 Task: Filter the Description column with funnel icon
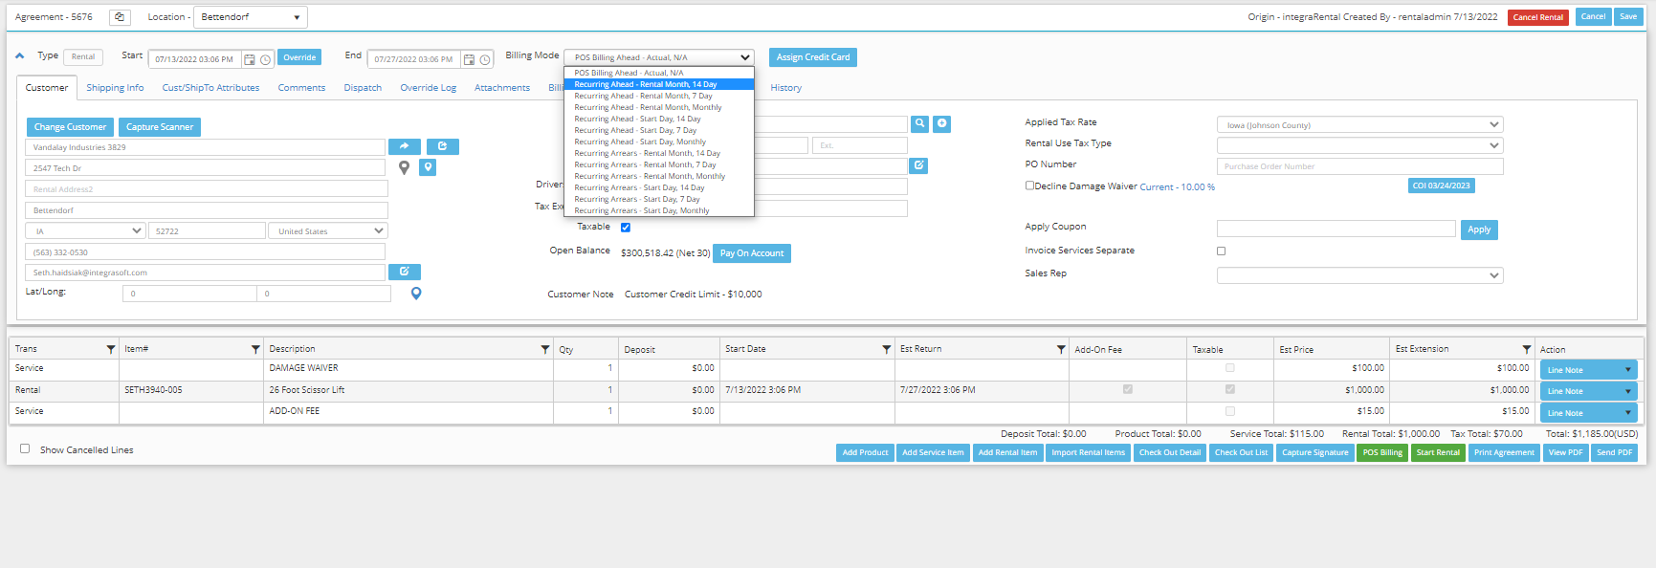[544, 349]
